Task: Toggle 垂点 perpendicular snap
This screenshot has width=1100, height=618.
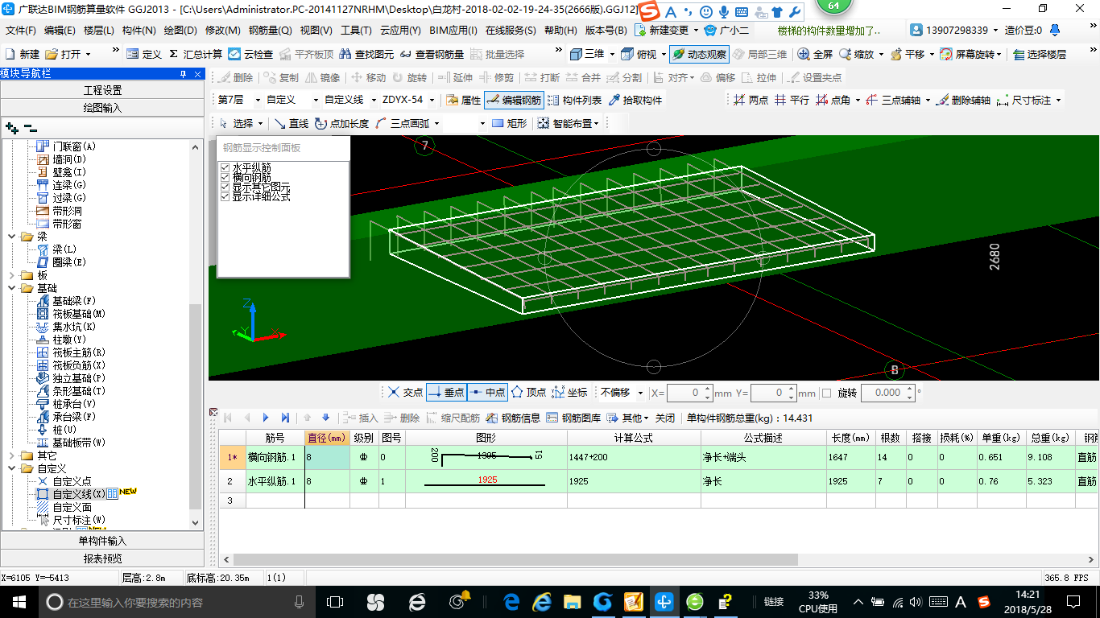Action: [446, 393]
